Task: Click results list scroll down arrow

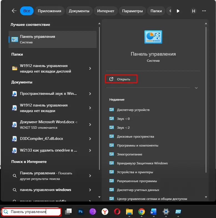Action: 99,197
